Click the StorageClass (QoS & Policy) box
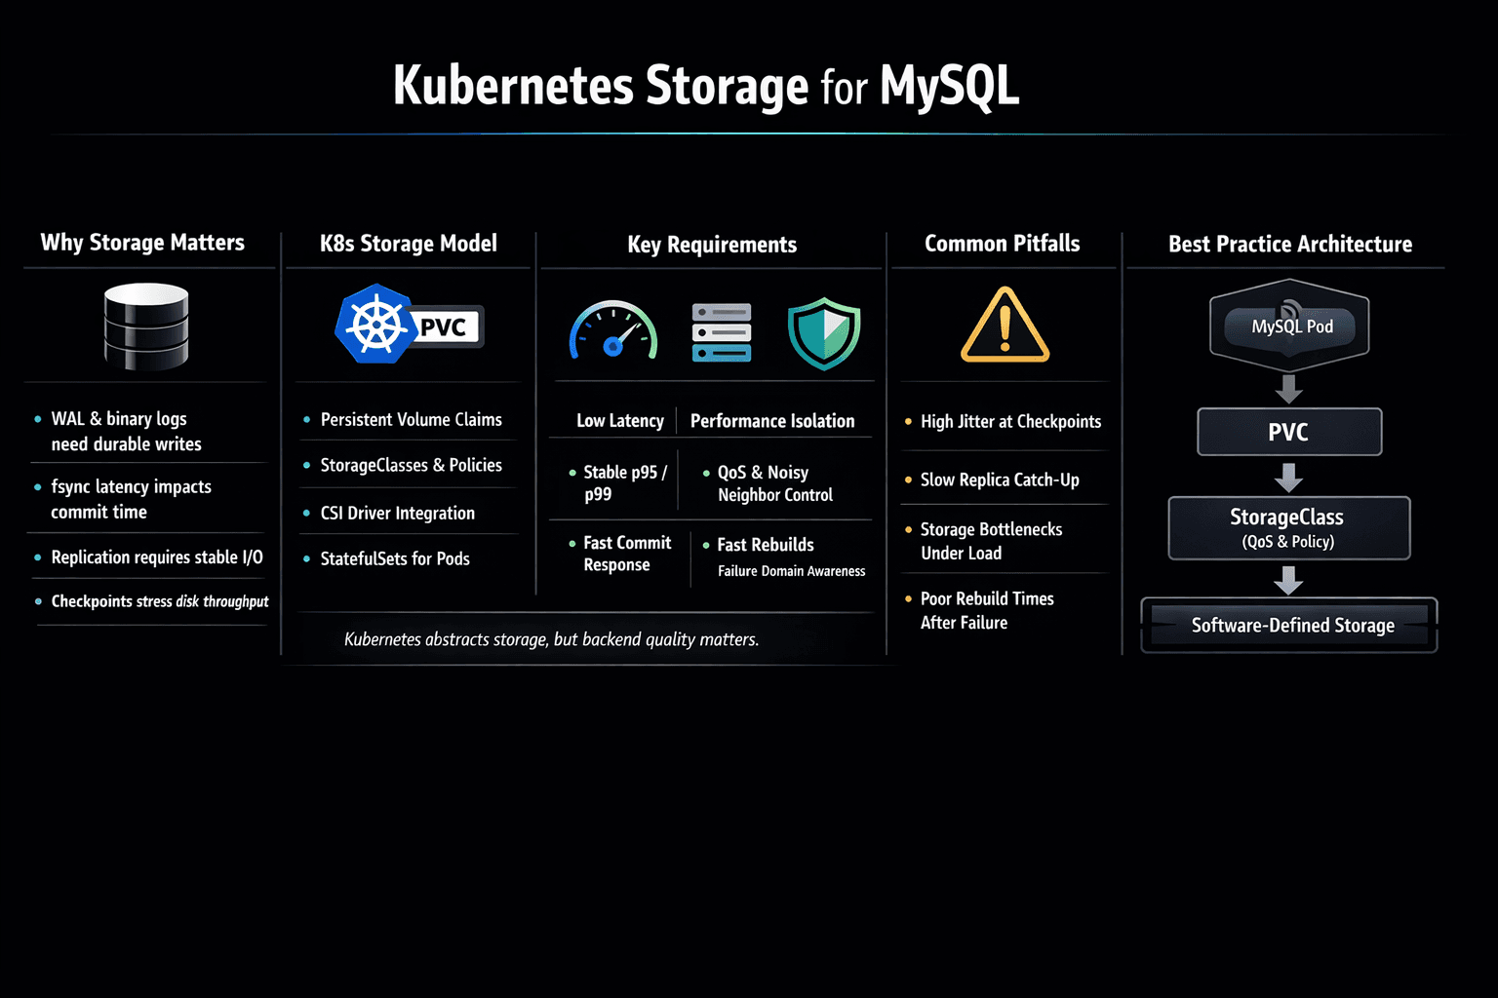1498x998 pixels. pyautogui.click(x=1289, y=527)
